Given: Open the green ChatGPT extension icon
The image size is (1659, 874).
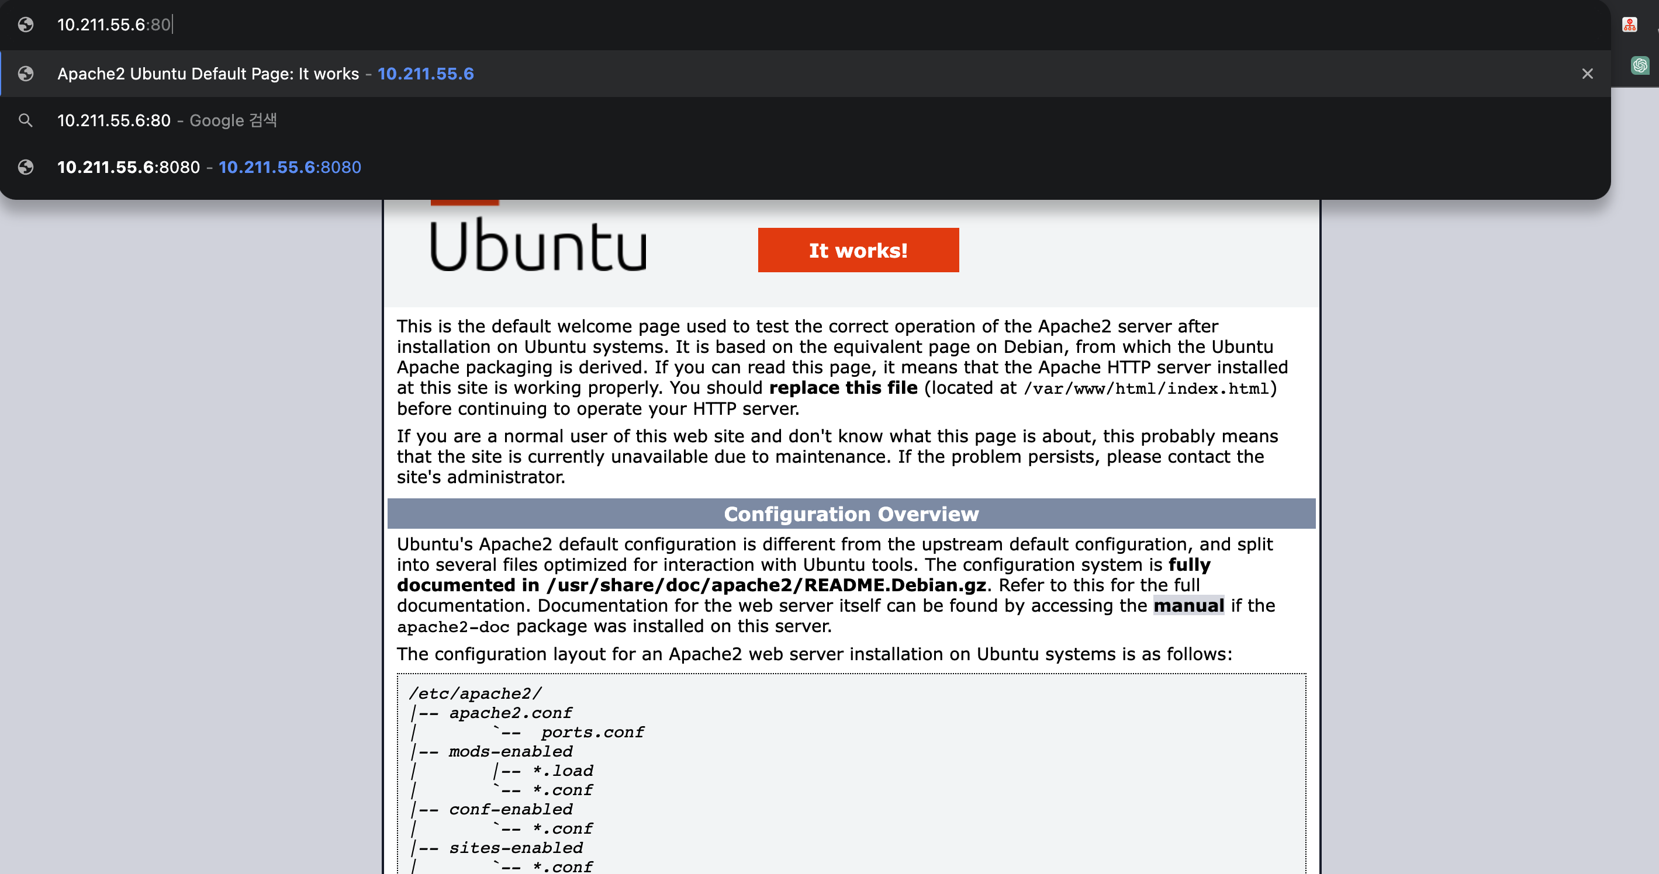Looking at the screenshot, I should (x=1640, y=65).
